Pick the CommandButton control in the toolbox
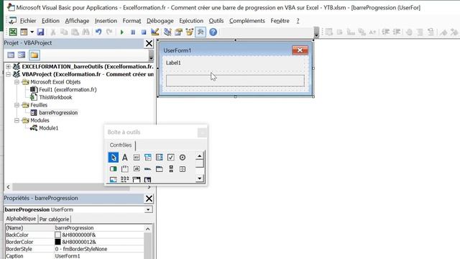 pos(137,169)
